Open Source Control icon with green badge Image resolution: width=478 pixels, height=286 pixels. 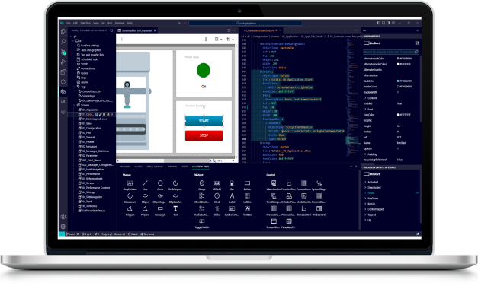pyautogui.click(x=63, y=52)
